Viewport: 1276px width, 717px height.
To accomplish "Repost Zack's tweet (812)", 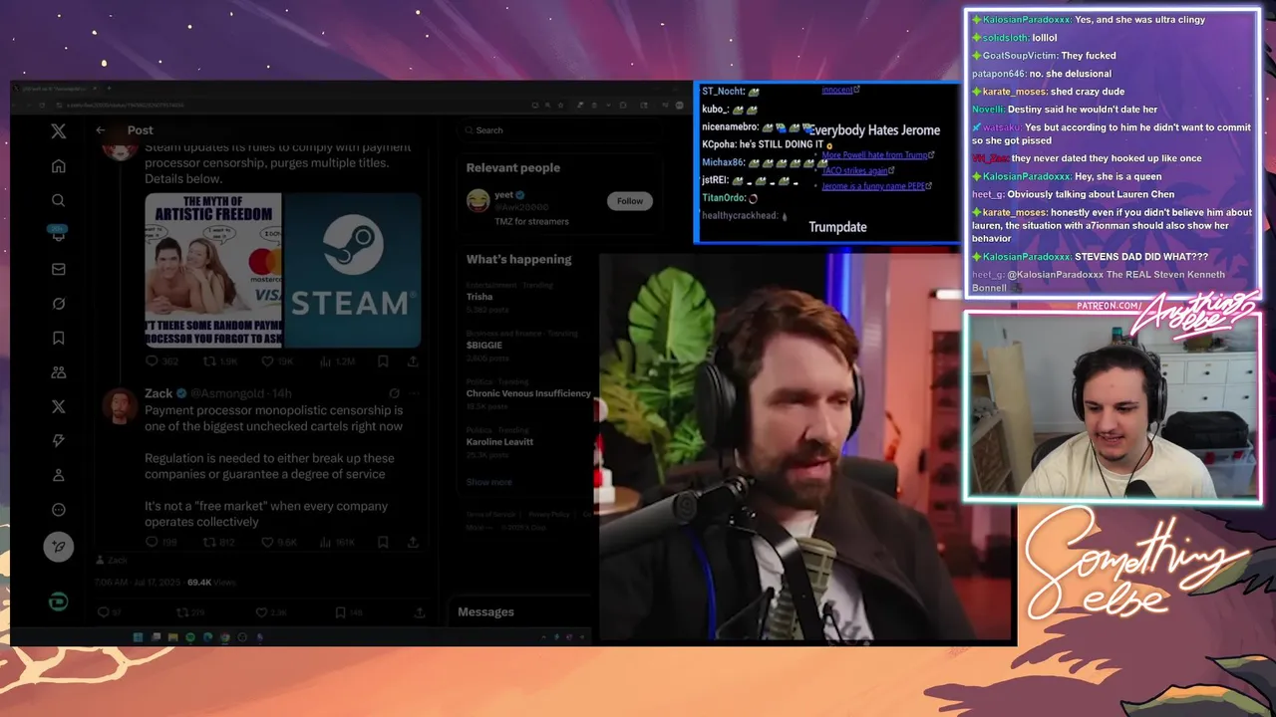I will [x=218, y=543].
